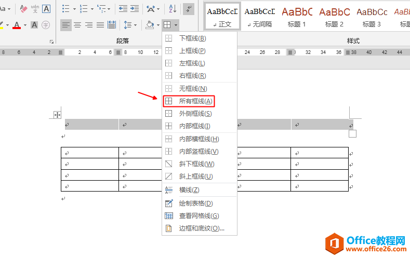The height and width of the screenshot is (258, 410).
Task: Click the Enclosed Characters circle icon
Action: click(x=46, y=25)
